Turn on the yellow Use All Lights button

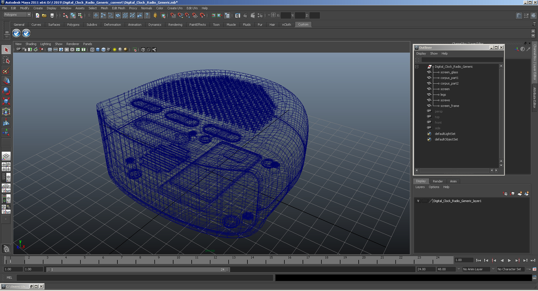click(x=114, y=50)
